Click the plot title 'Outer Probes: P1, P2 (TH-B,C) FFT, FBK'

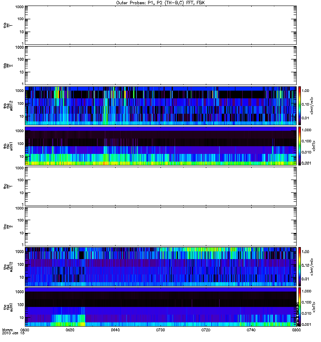(x=160, y=3)
